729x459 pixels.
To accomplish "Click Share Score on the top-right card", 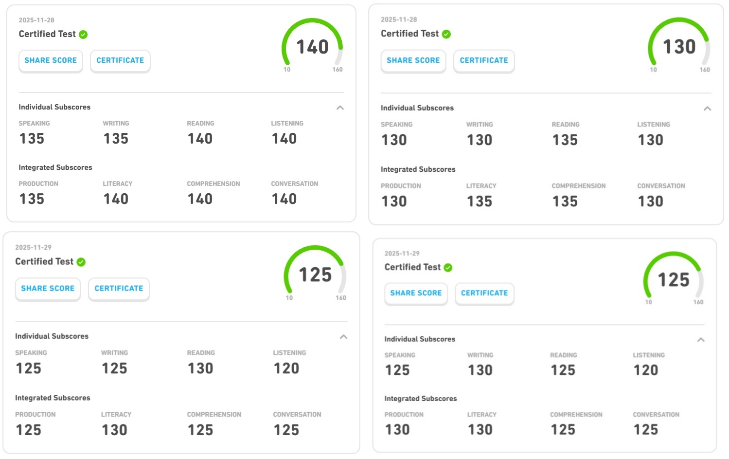I will point(413,60).
